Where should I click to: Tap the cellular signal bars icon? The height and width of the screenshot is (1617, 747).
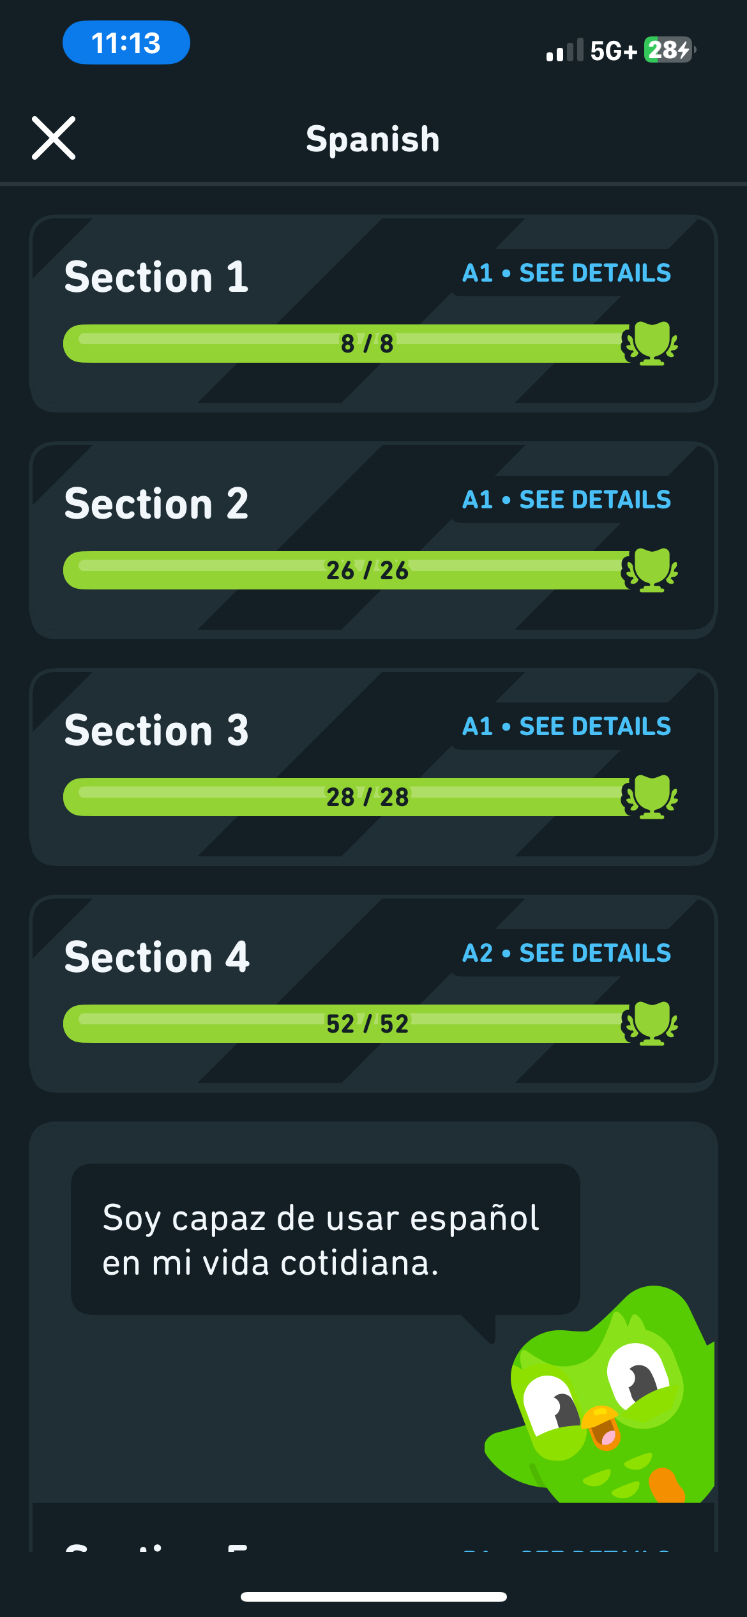[564, 50]
